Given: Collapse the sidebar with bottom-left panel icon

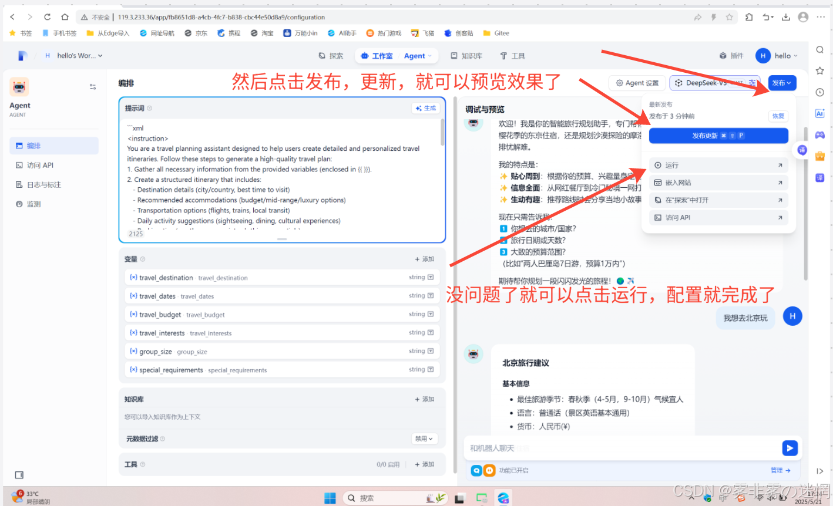Looking at the screenshot, I should 19,474.
